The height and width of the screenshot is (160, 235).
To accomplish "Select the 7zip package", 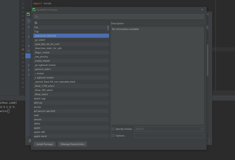I will tap(71, 31).
